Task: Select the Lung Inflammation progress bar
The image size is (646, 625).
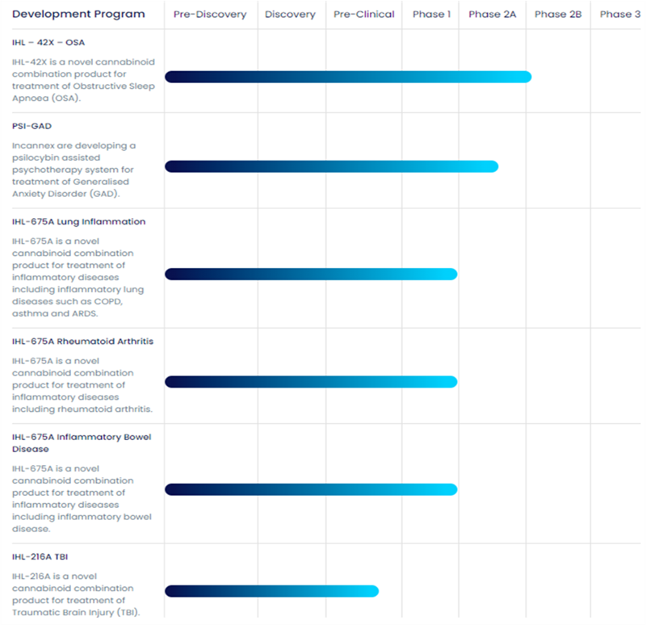Action: 311,274
